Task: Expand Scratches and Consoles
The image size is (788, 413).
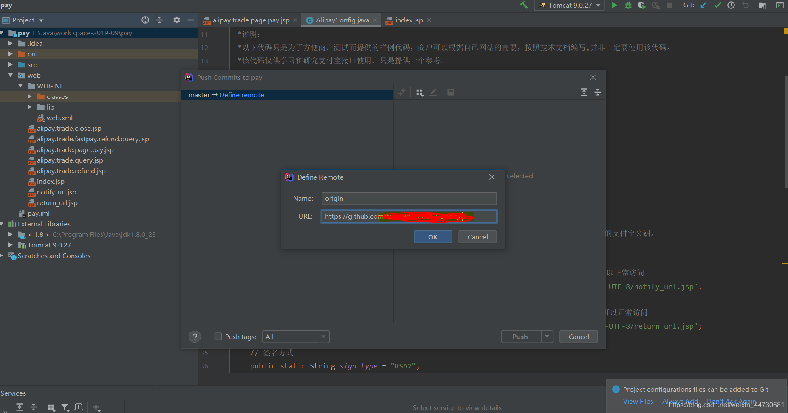Action: (x=2, y=256)
